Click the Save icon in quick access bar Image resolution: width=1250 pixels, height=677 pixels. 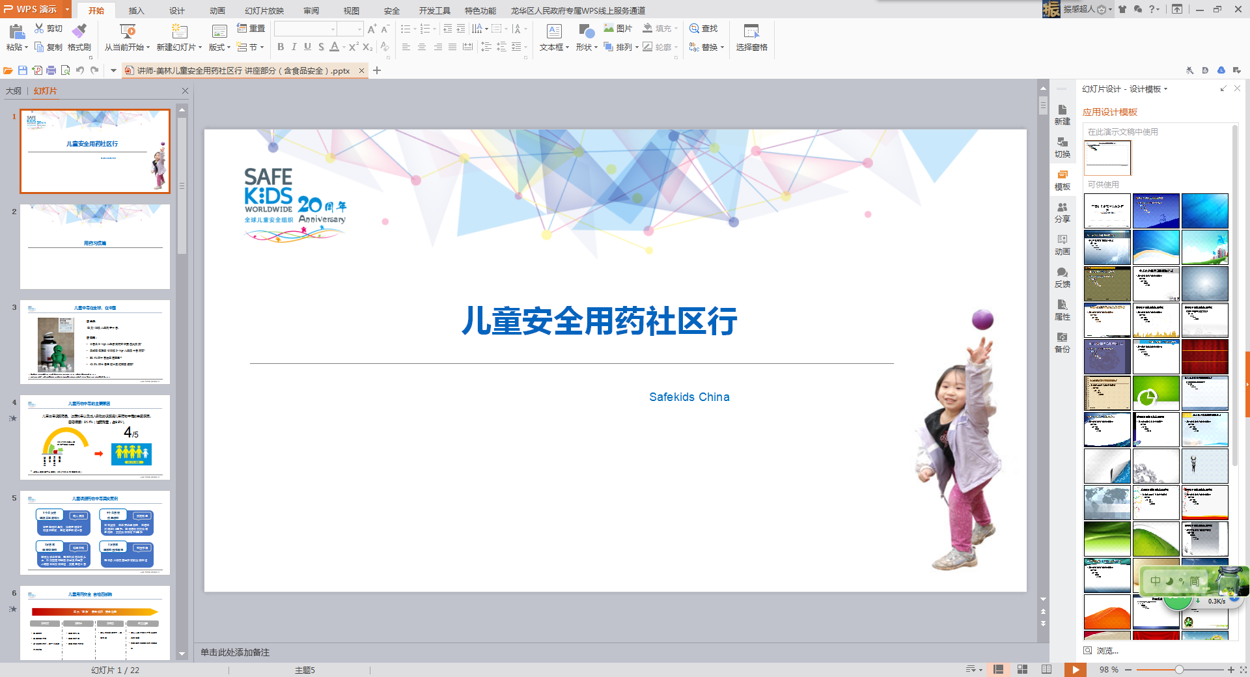pos(23,70)
